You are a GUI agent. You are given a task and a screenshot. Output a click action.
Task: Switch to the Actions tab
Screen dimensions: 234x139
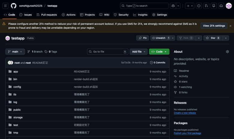pos(69,15)
